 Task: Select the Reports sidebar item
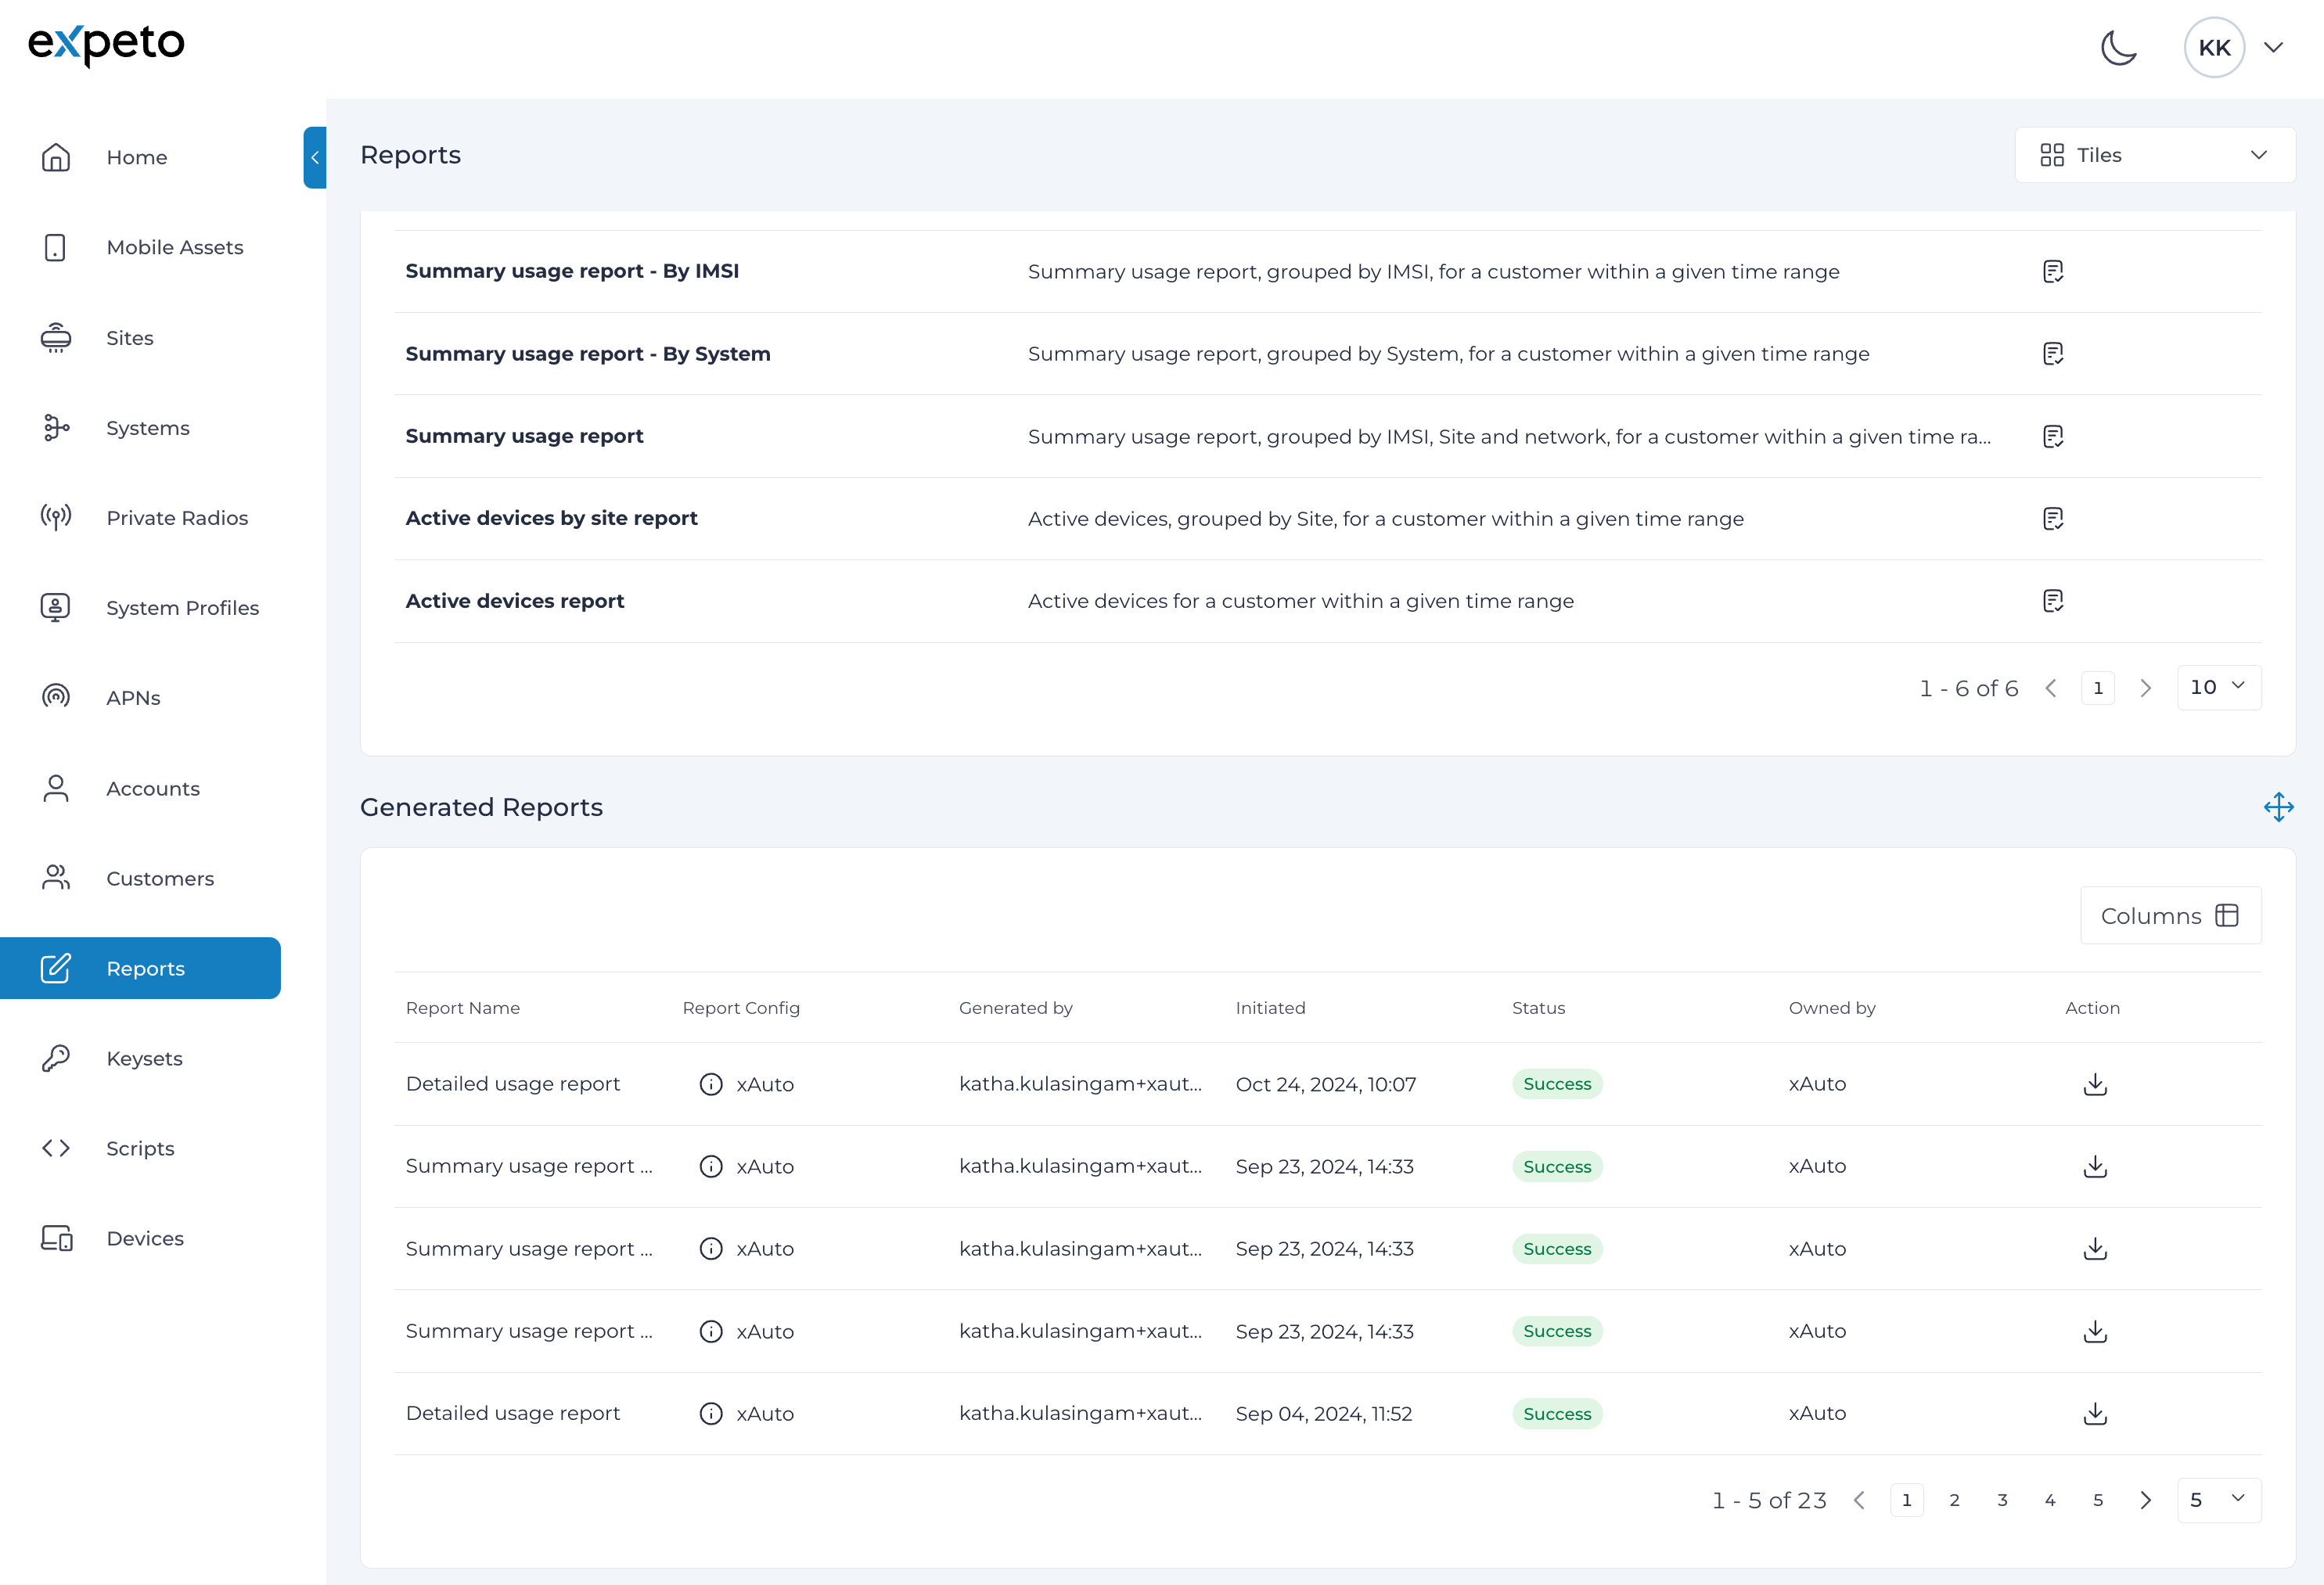140,968
